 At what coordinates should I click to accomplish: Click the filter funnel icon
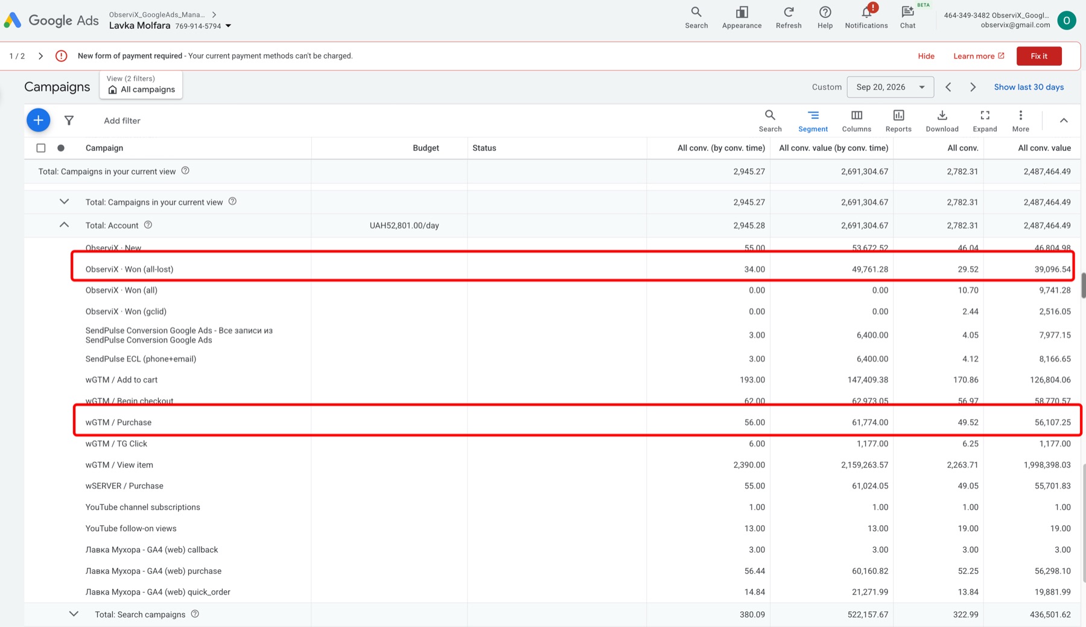(69, 121)
